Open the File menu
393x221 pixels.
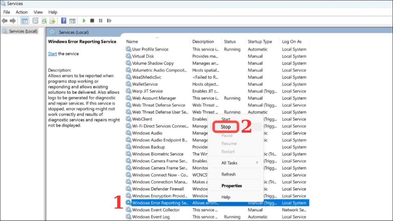pos(7,12)
